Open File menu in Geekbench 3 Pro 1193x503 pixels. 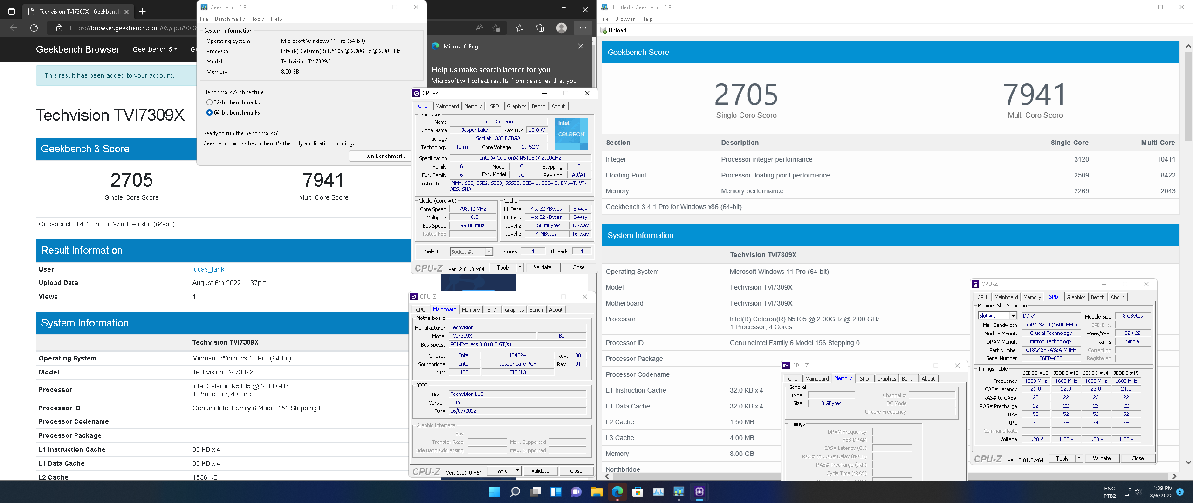click(x=204, y=19)
